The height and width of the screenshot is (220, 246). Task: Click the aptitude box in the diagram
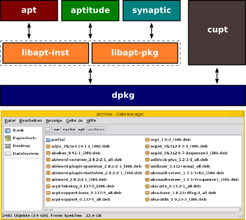(90, 11)
